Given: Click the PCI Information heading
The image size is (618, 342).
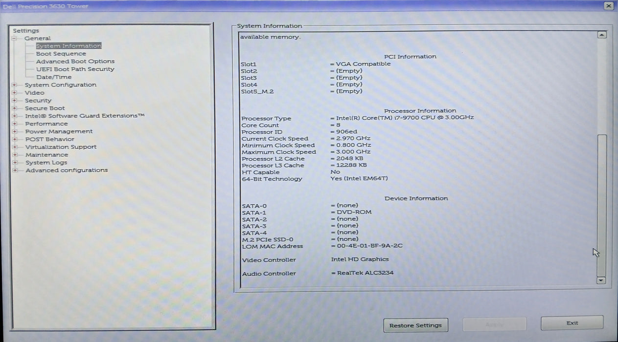Looking at the screenshot, I should (x=410, y=57).
